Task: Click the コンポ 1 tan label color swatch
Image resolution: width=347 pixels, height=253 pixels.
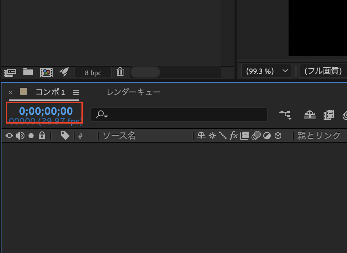Action: (23, 91)
